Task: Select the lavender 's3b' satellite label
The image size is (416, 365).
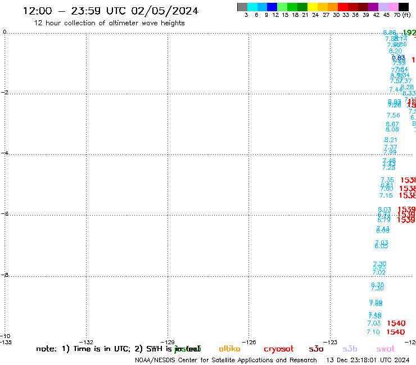Action: [x=350, y=349]
